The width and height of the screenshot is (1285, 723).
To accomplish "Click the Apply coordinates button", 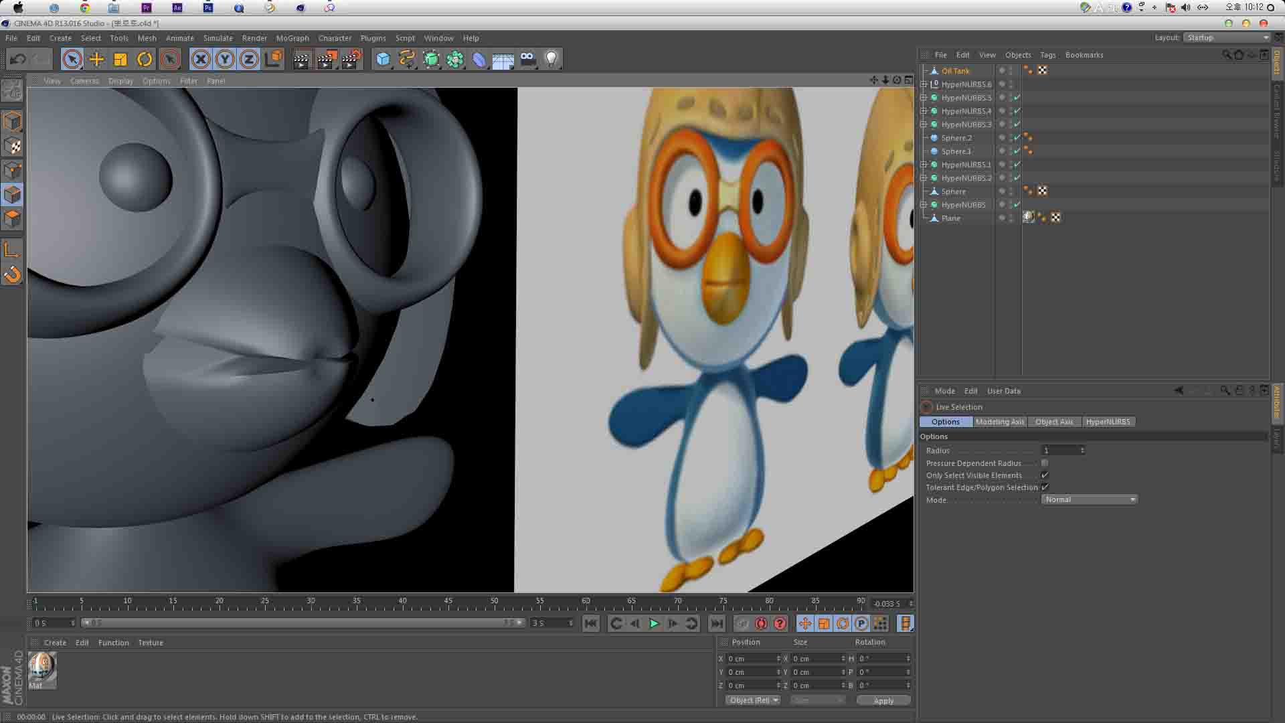I will tap(883, 701).
